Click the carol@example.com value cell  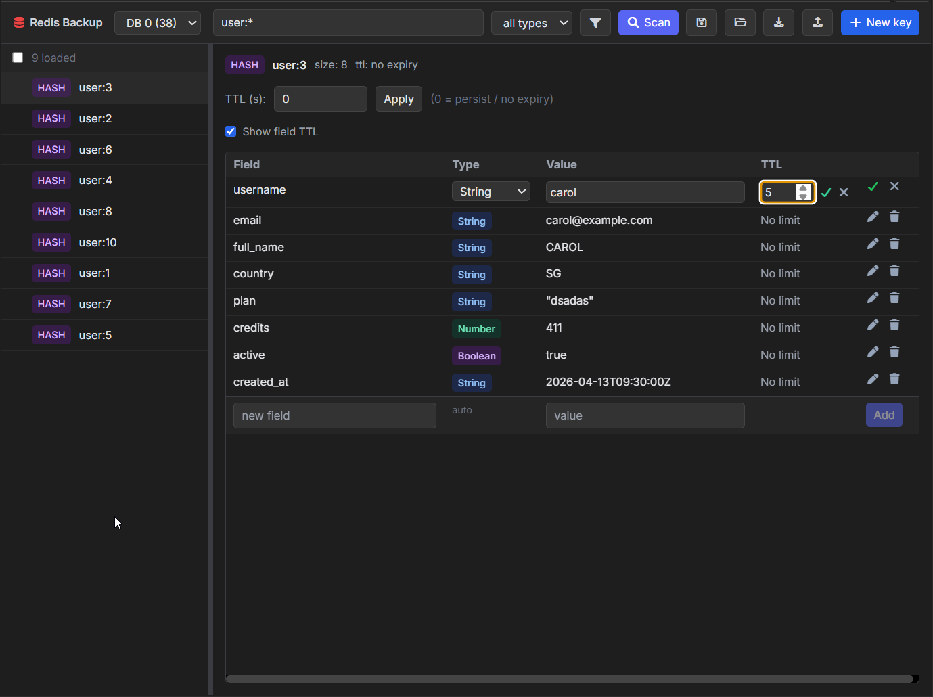[x=599, y=221]
